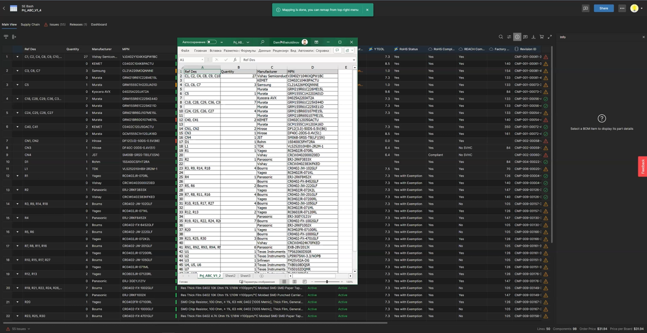Click the Share button

604,8
